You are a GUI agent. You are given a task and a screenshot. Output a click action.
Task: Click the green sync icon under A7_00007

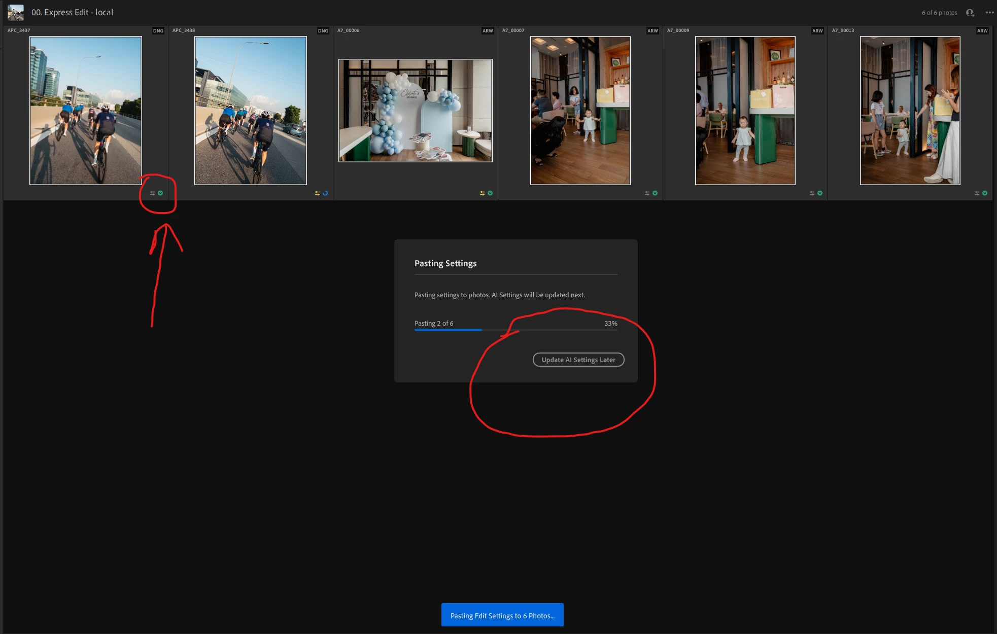[655, 193]
